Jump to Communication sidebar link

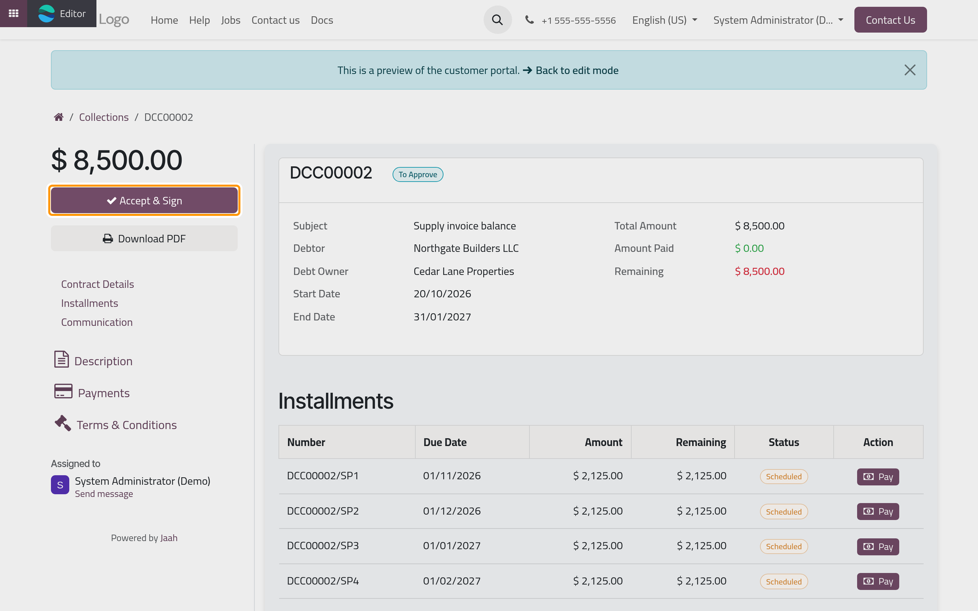tap(97, 322)
